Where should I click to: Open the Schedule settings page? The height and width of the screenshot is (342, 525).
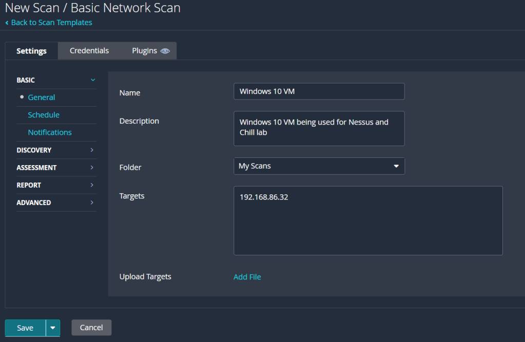coord(44,115)
